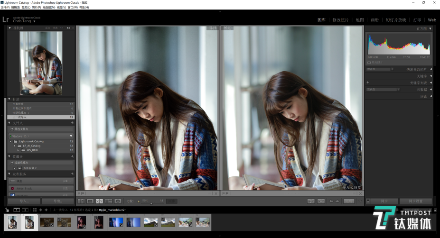
Task: Switch to survey view in toolbar
Action: click(x=109, y=201)
